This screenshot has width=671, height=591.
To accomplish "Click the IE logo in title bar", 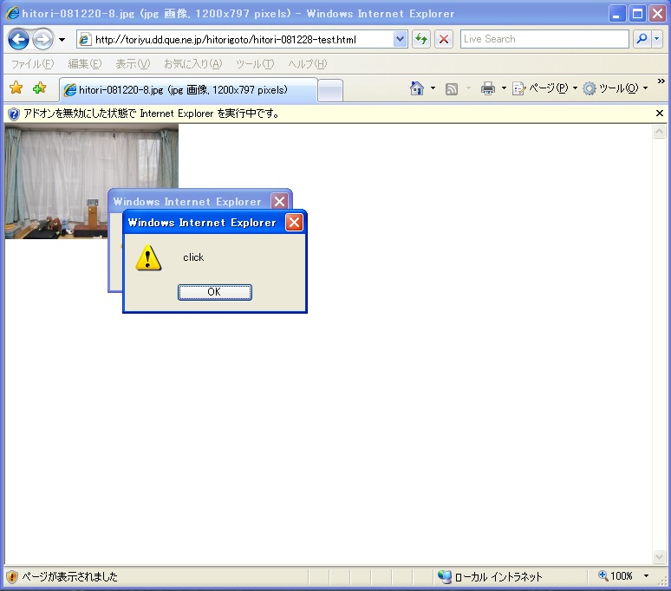I will (x=13, y=13).
